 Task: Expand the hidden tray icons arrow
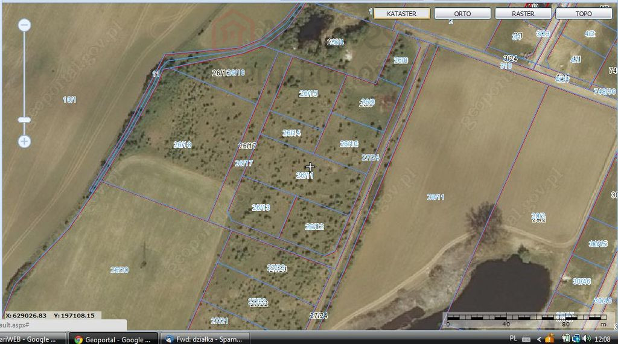[539, 339]
